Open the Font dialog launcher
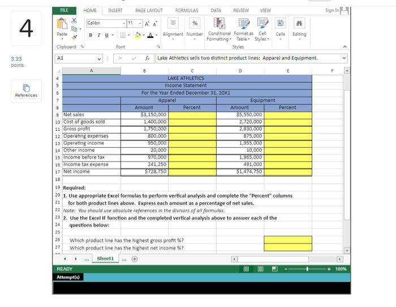The image size is (396, 307). click(x=158, y=46)
